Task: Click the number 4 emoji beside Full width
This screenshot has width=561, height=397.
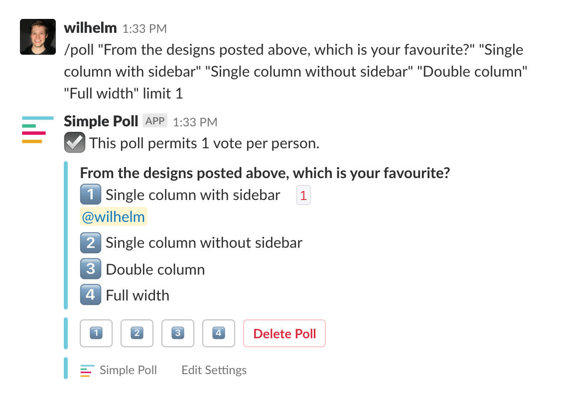Action: click(90, 295)
